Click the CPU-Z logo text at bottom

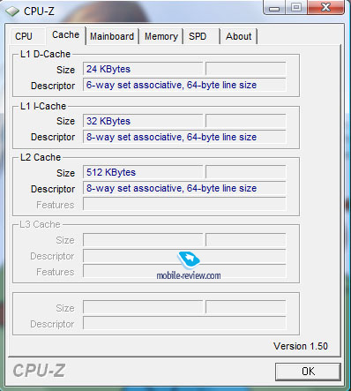point(39,371)
